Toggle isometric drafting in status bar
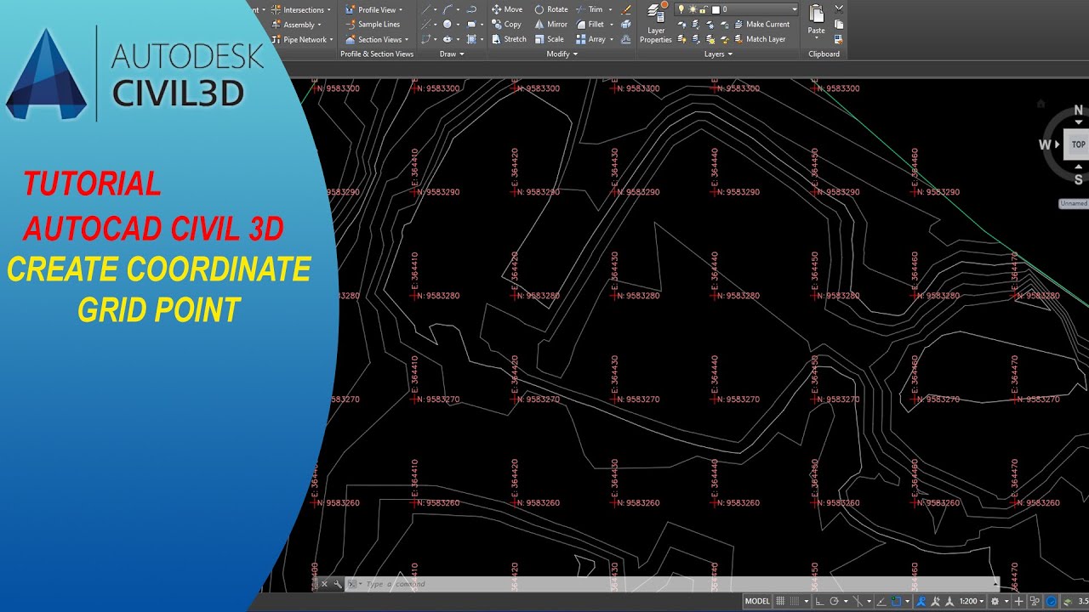 click(x=858, y=601)
